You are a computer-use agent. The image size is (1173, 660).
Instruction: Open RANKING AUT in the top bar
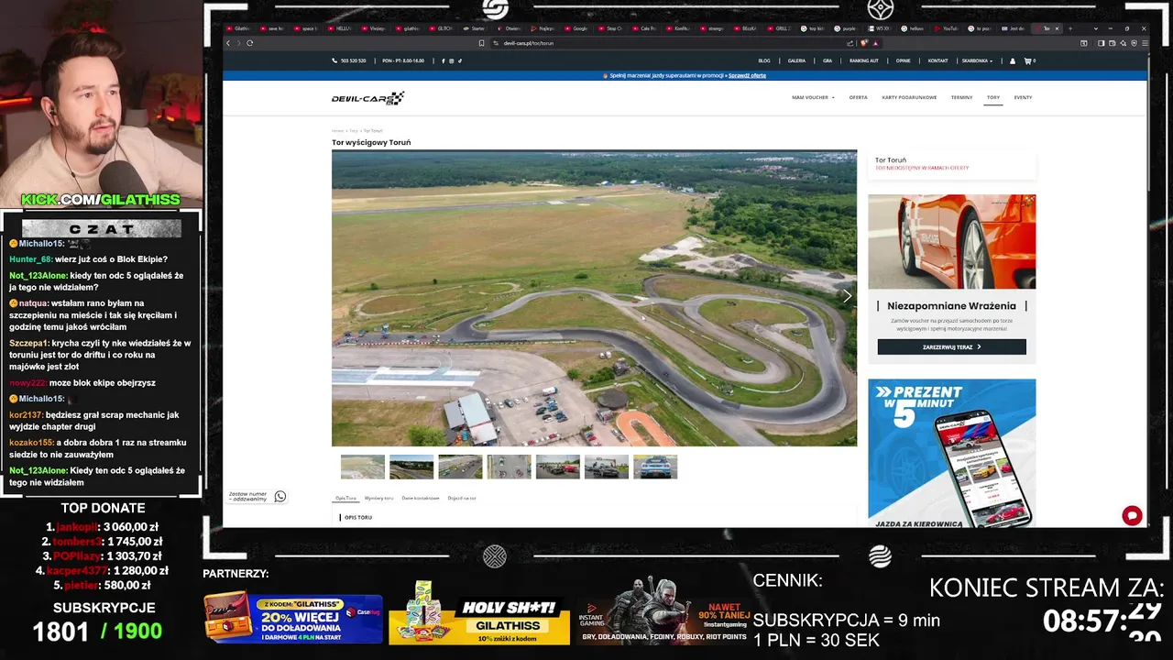point(864,60)
